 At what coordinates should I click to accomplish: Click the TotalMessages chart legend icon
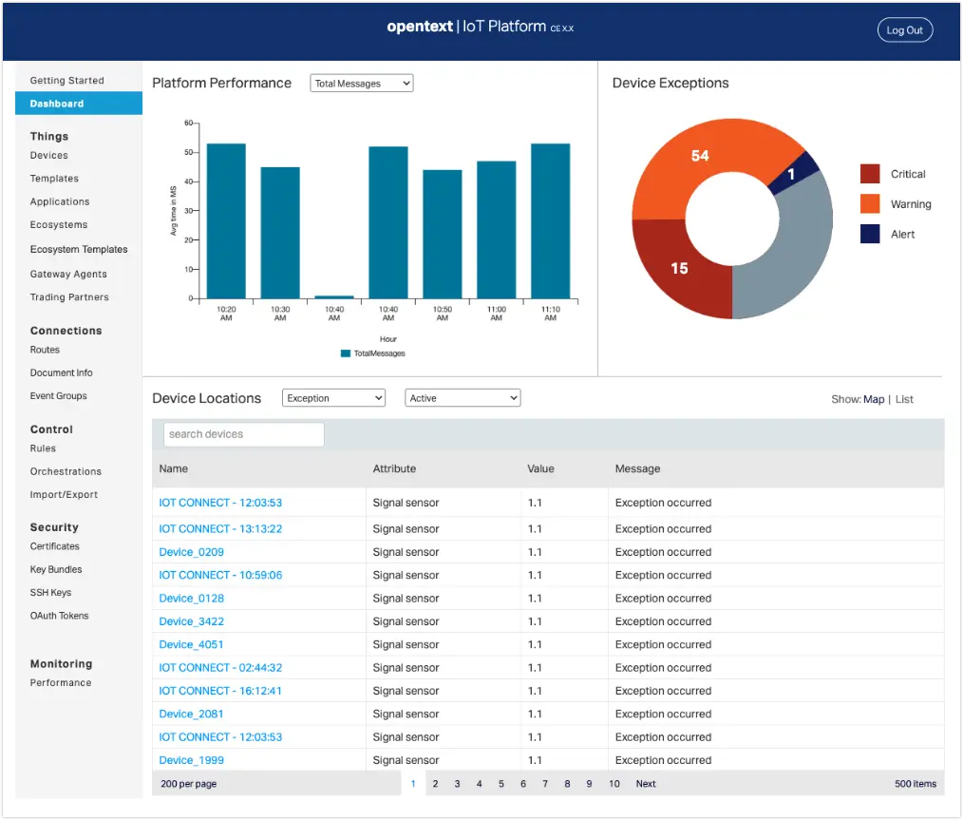point(346,353)
